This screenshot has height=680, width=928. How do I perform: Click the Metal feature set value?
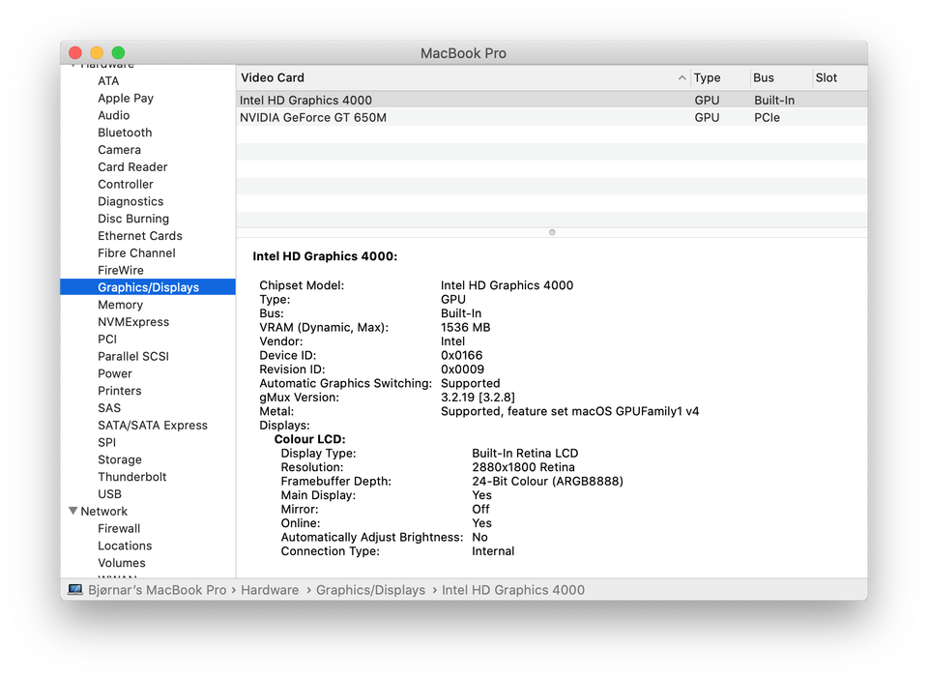click(x=569, y=410)
